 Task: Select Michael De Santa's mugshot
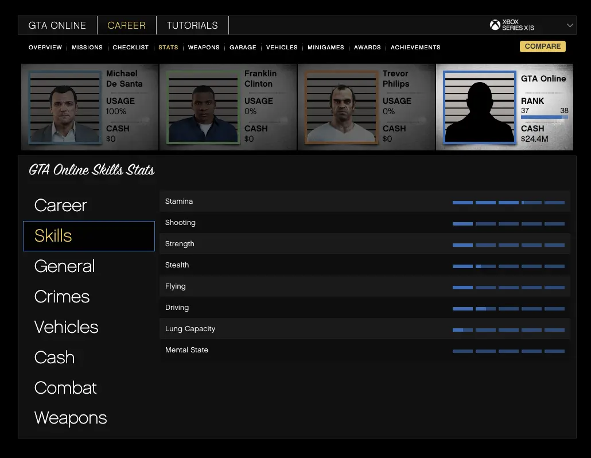point(64,107)
